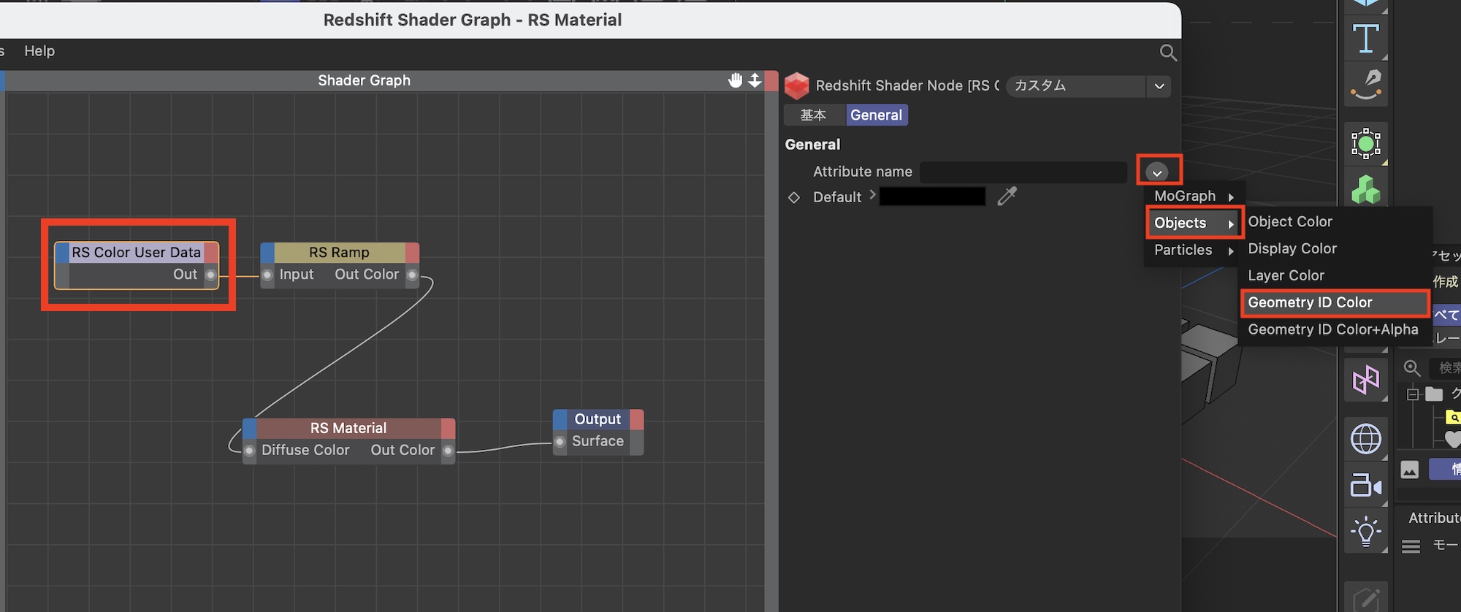Switch to the 基本 tab

(813, 115)
